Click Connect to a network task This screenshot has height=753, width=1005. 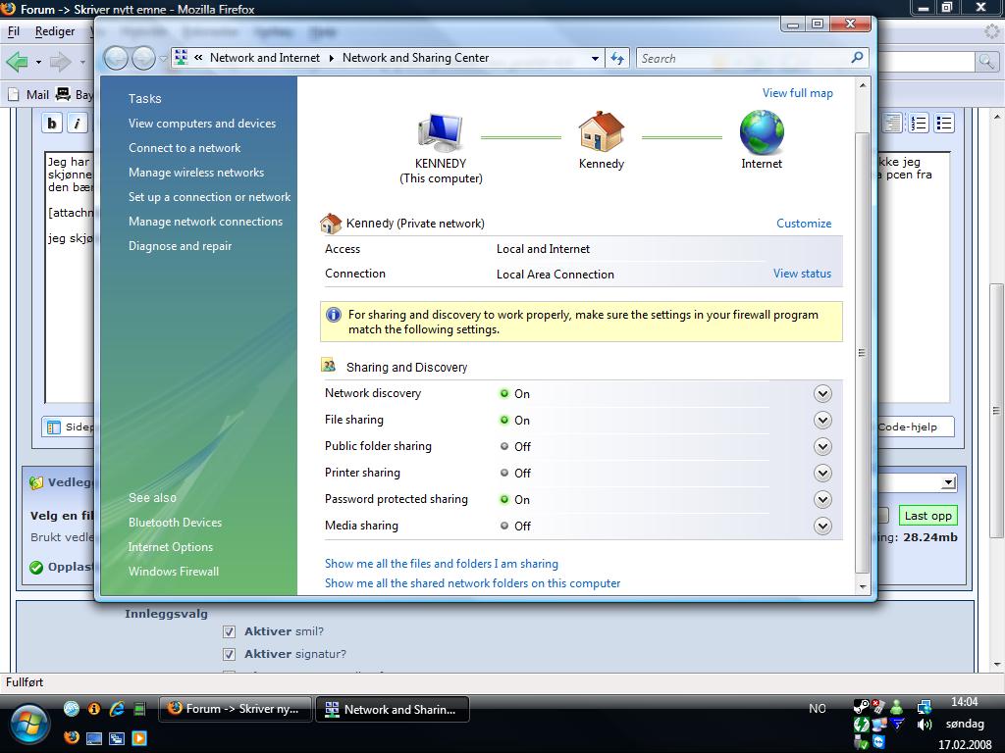pos(185,148)
